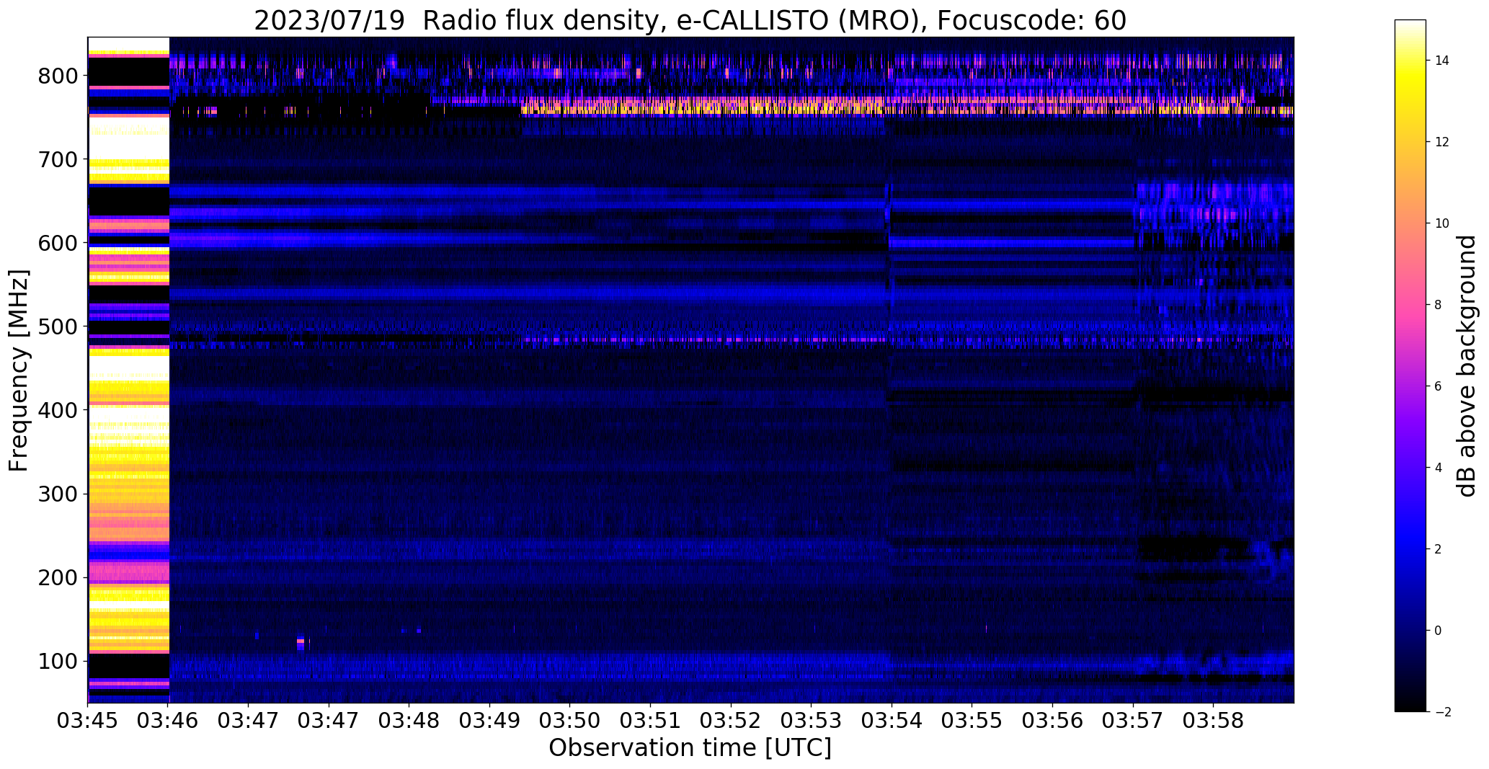Click the 03:55 time tick label
The image size is (1489, 769).
click(x=972, y=721)
